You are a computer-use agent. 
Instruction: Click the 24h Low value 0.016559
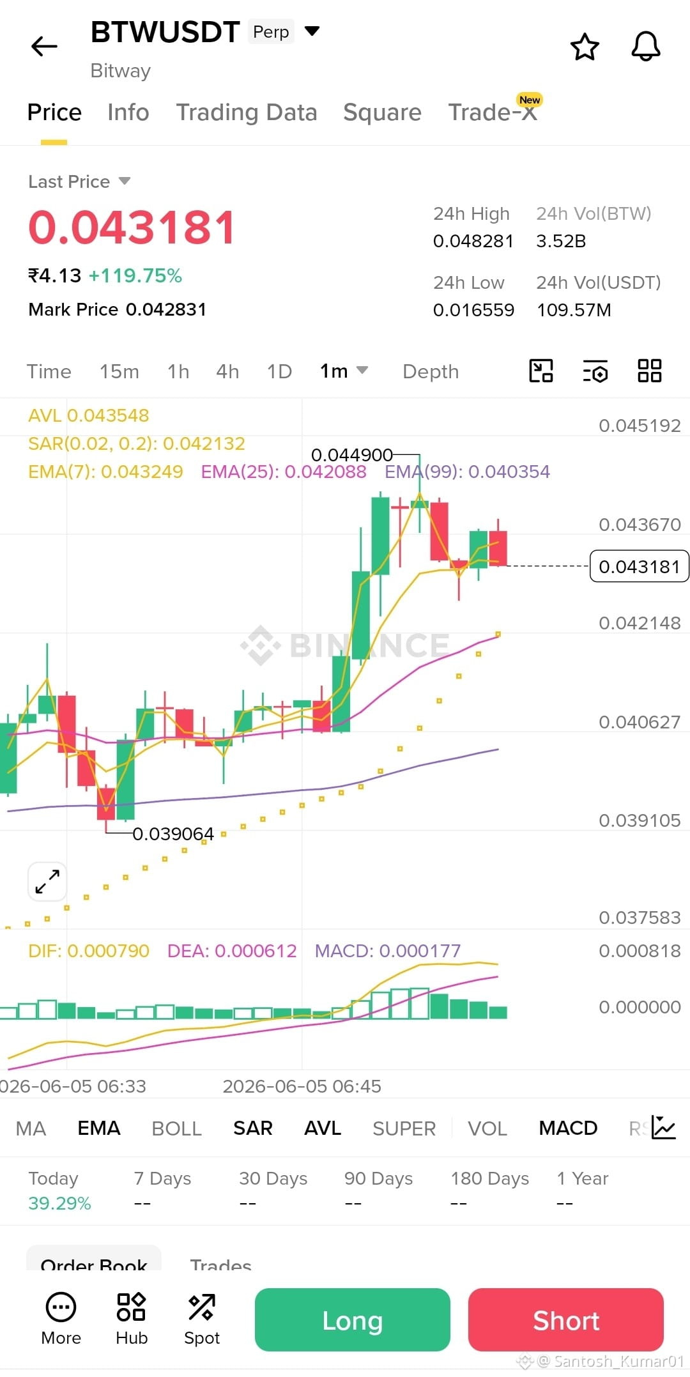point(473,310)
